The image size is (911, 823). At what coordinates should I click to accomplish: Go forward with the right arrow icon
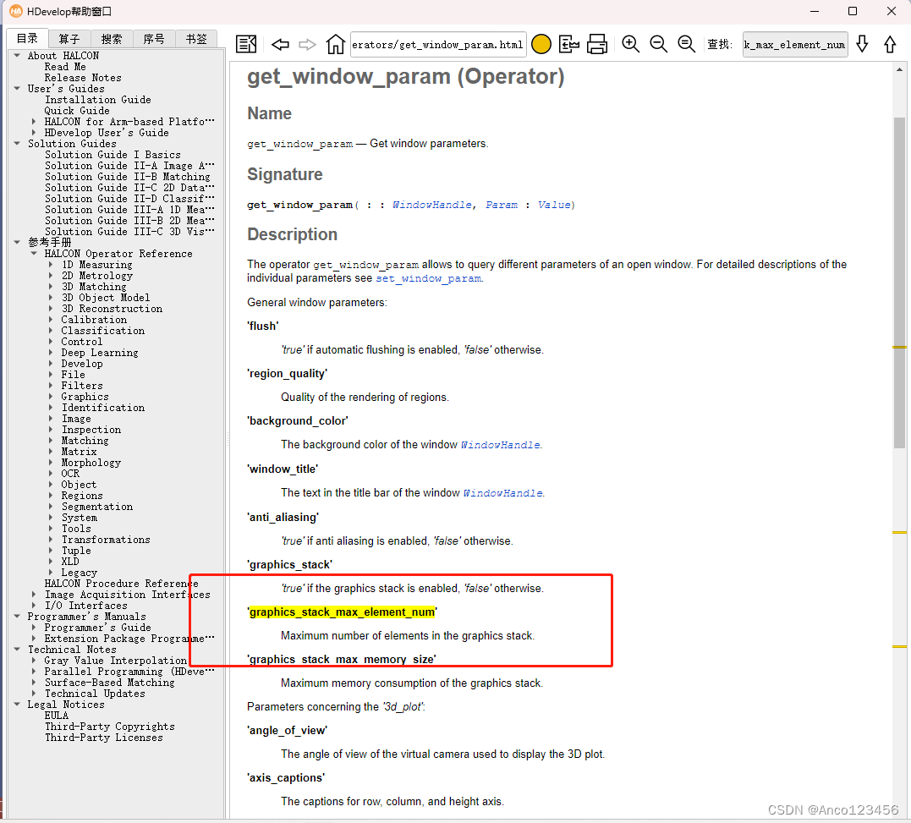[307, 44]
